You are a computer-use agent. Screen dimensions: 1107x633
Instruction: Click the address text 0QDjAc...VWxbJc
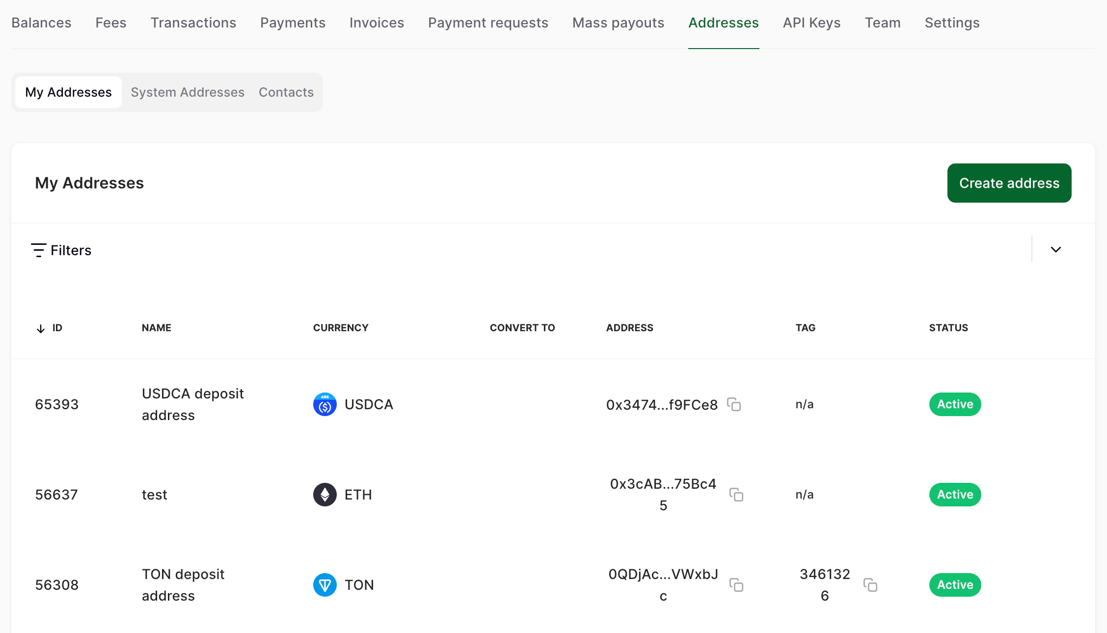click(663, 585)
